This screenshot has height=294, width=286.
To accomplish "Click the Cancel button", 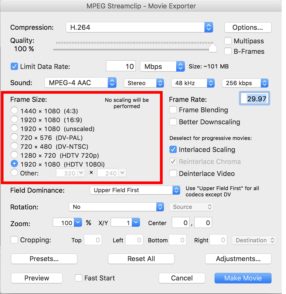I will click(182, 278).
